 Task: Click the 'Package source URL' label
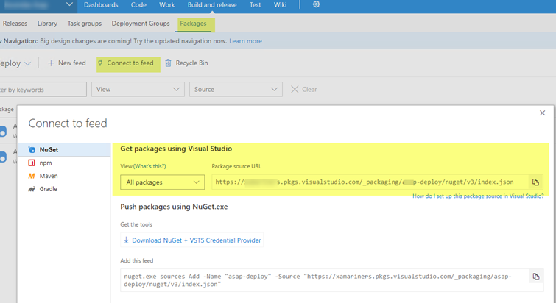pos(236,166)
